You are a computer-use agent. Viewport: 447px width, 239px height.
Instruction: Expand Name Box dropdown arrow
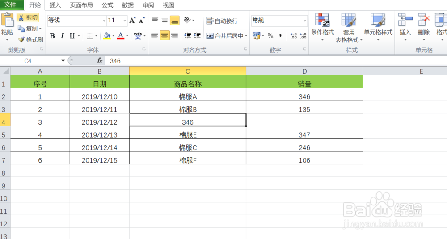[63, 61]
